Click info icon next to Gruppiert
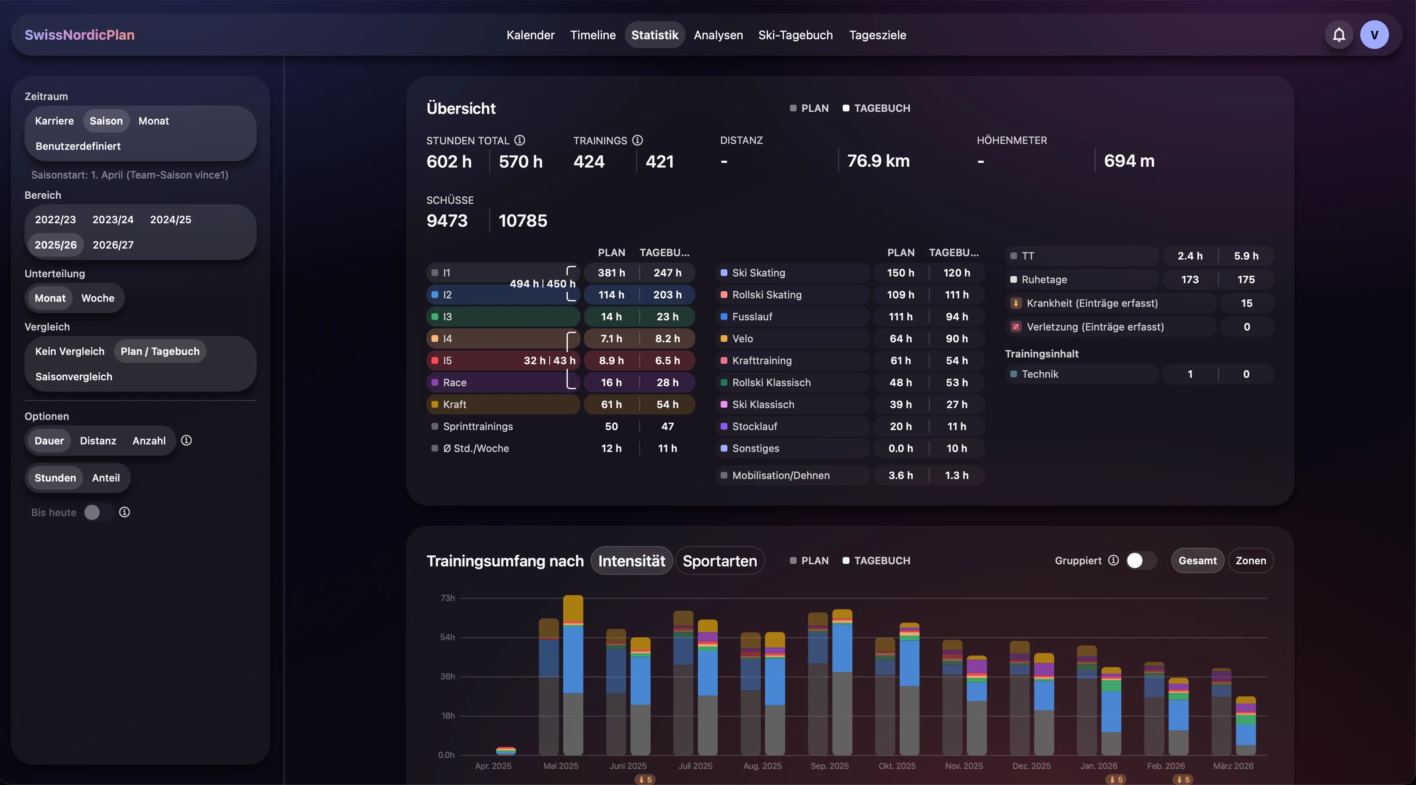 [x=1113, y=560]
